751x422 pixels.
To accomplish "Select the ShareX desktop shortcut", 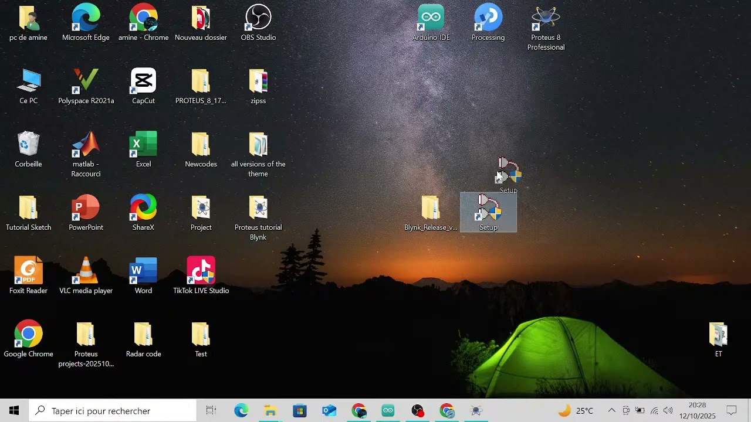I will [x=143, y=213].
